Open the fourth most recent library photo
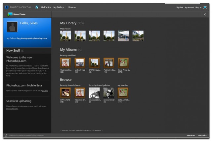Image resolution: width=212 pixels, height=141 pixels. [109, 36]
